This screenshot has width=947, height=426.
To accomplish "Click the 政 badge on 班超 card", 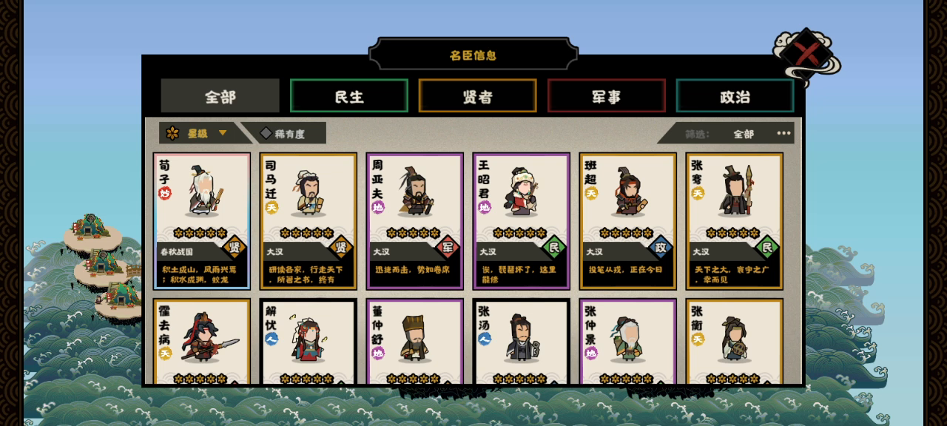I will 661,248.
